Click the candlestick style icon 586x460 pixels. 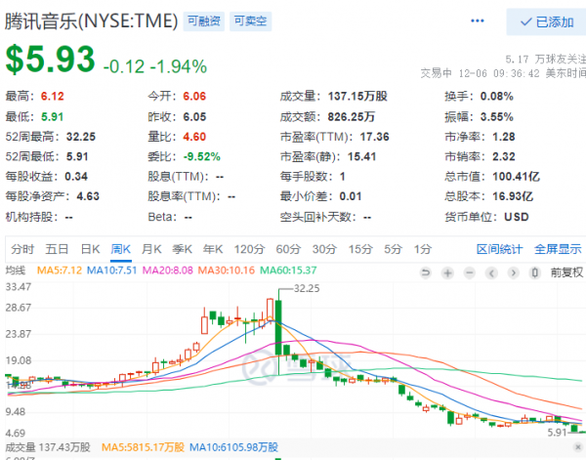[x=535, y=273]
